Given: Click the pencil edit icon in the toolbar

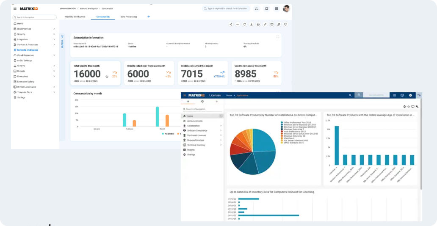Looking at the screenshot, I should click(265, 25).
